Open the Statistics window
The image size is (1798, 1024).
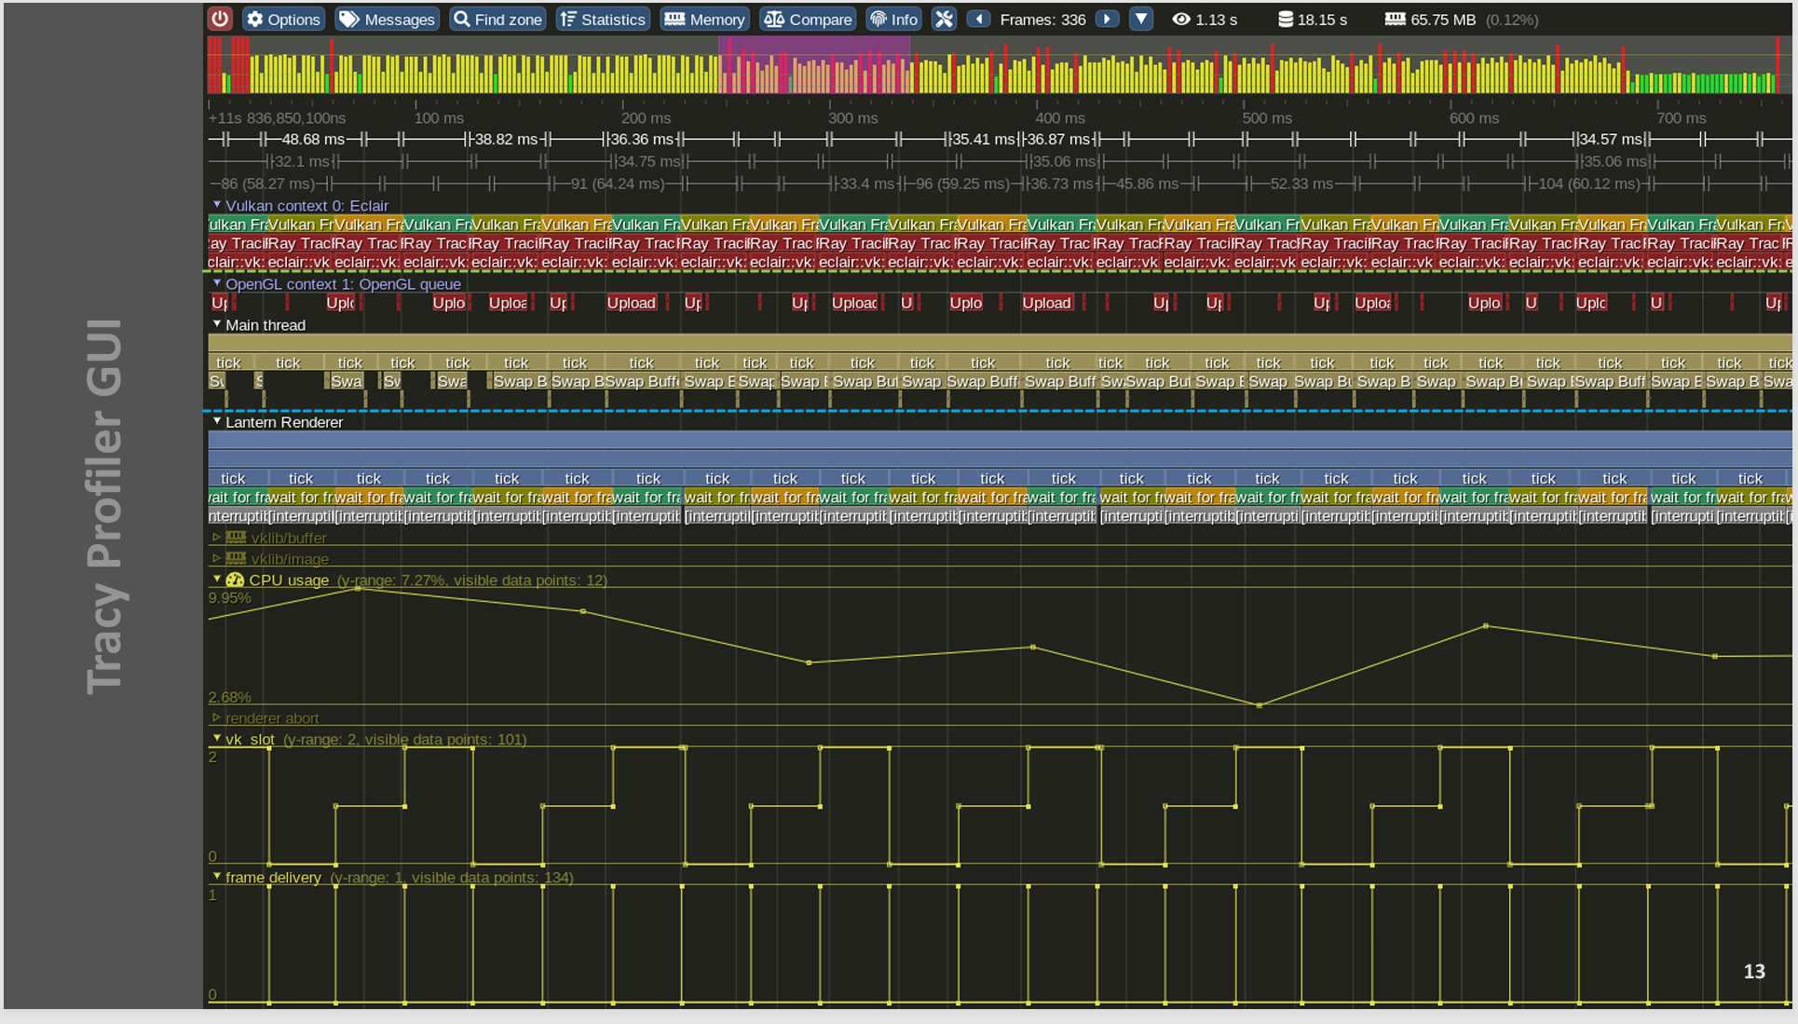[603, 19]
